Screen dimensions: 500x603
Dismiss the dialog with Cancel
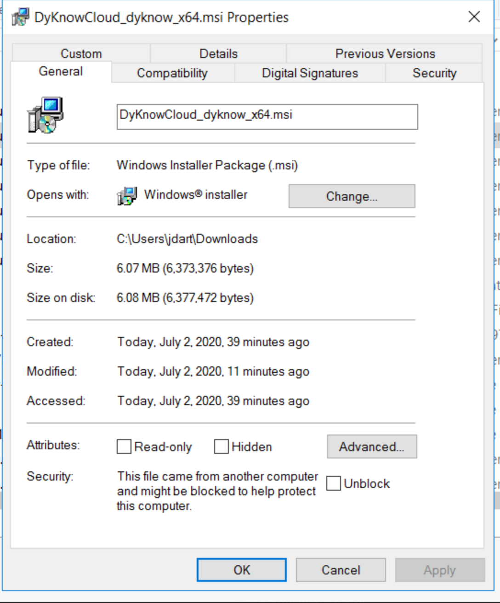(x=340, y=569)
